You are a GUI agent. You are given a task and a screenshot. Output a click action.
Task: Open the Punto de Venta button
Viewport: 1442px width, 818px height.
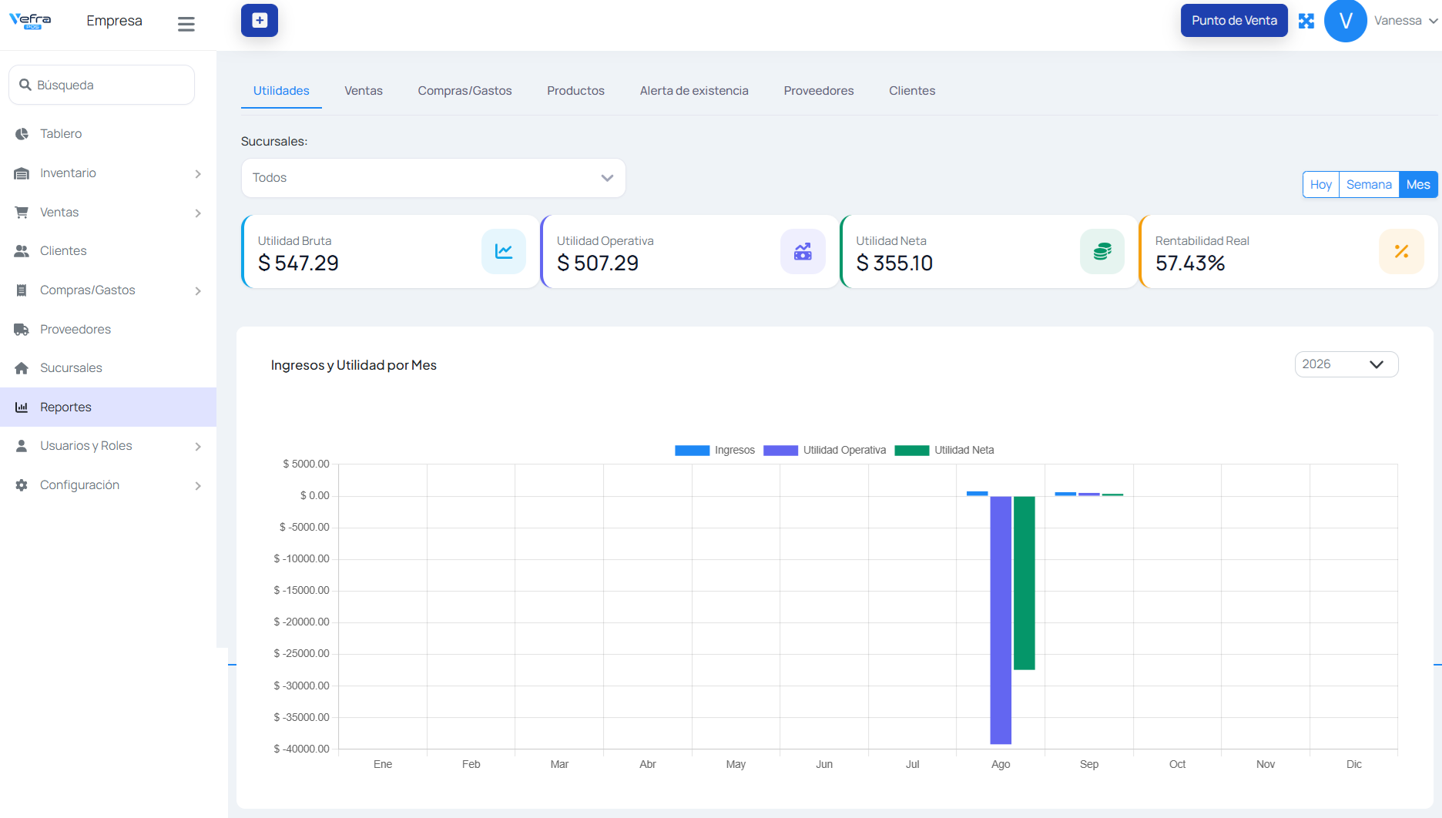click(x=1234, y=21)
